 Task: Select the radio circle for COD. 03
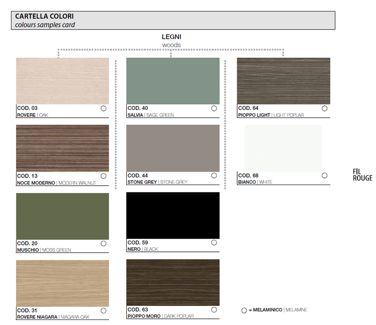(103, 108)
